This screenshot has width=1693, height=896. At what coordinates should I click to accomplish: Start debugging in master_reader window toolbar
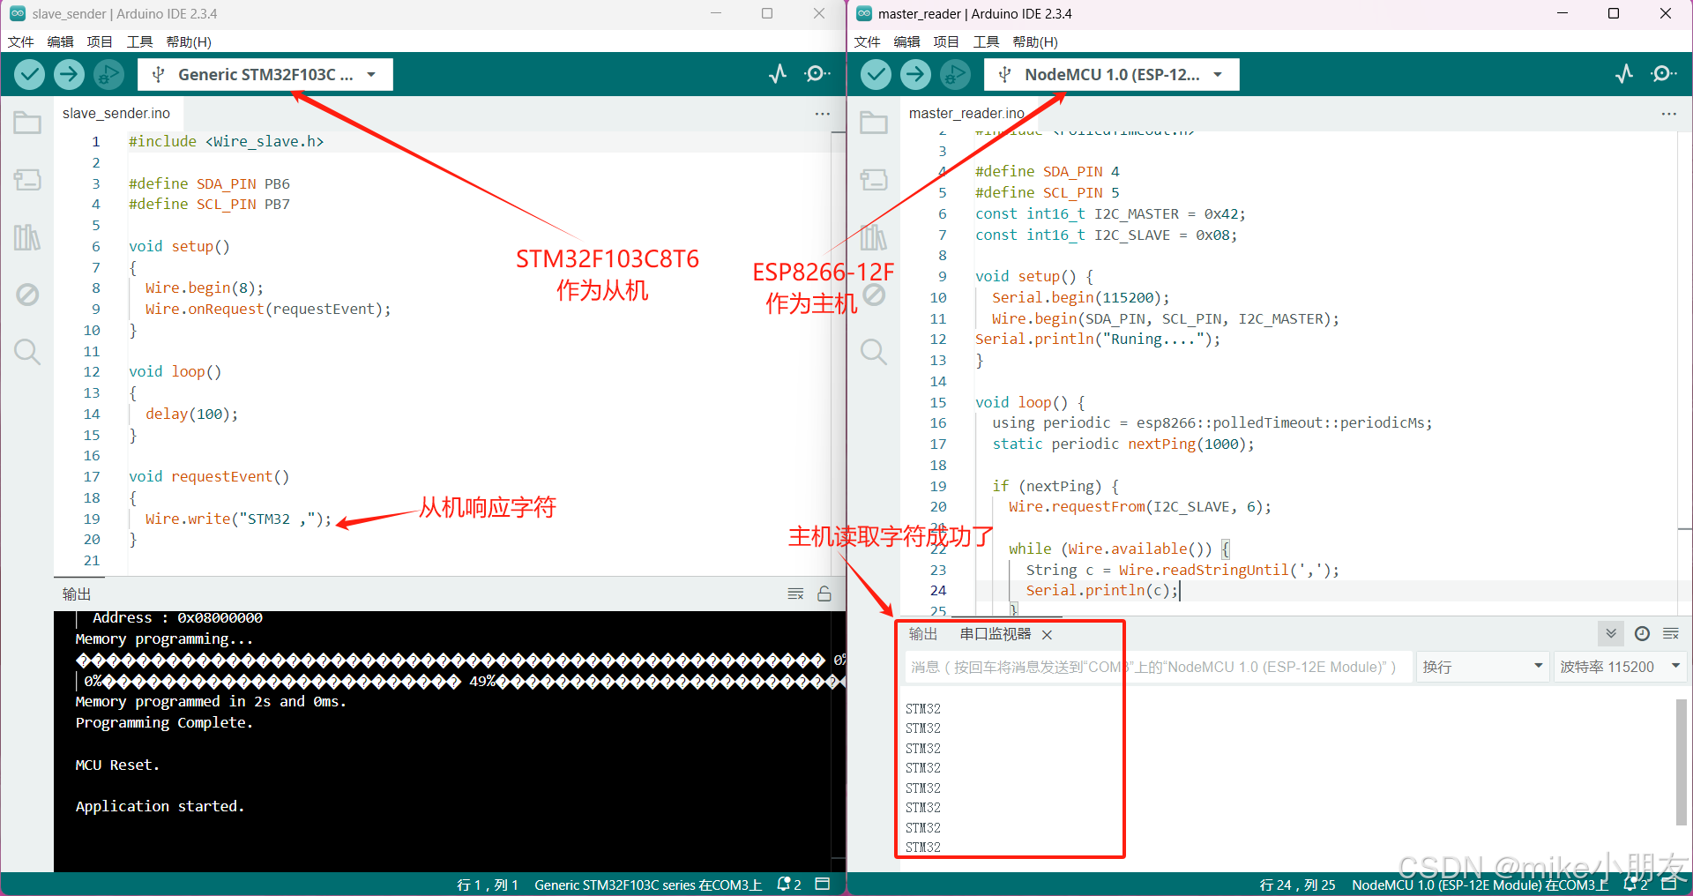pyautogui.click(x=955, y=74)
